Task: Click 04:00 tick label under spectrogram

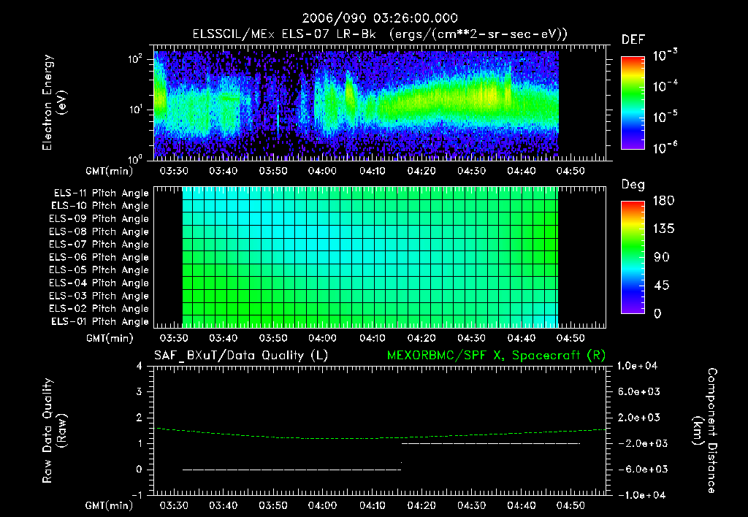Action: [x=322, y=171]
